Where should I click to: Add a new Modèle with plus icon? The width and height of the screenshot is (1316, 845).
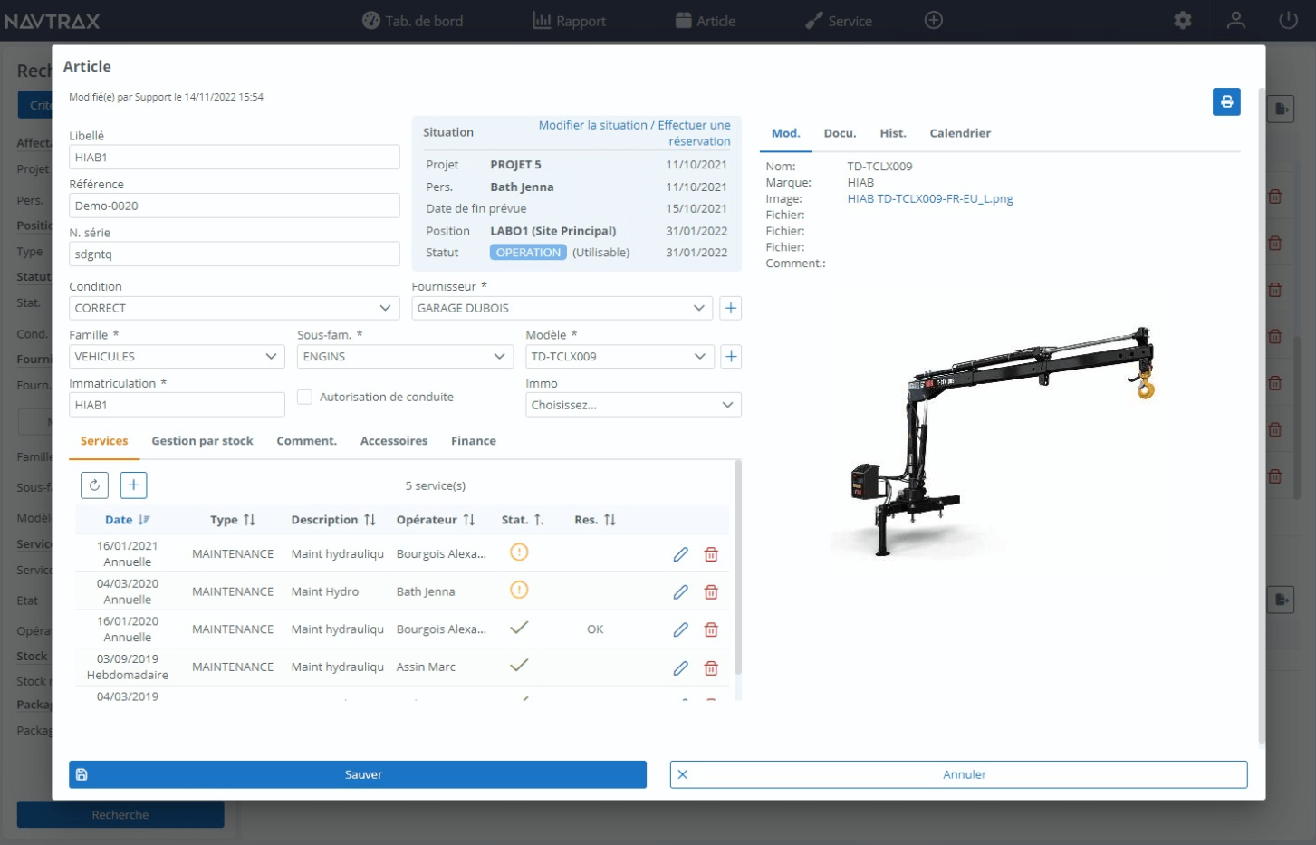coord(731,356)
